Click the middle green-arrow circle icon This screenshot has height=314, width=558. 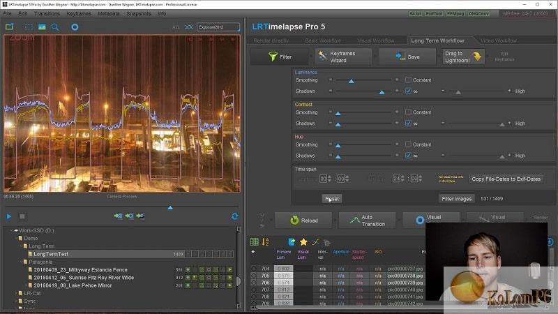point(129,216)
